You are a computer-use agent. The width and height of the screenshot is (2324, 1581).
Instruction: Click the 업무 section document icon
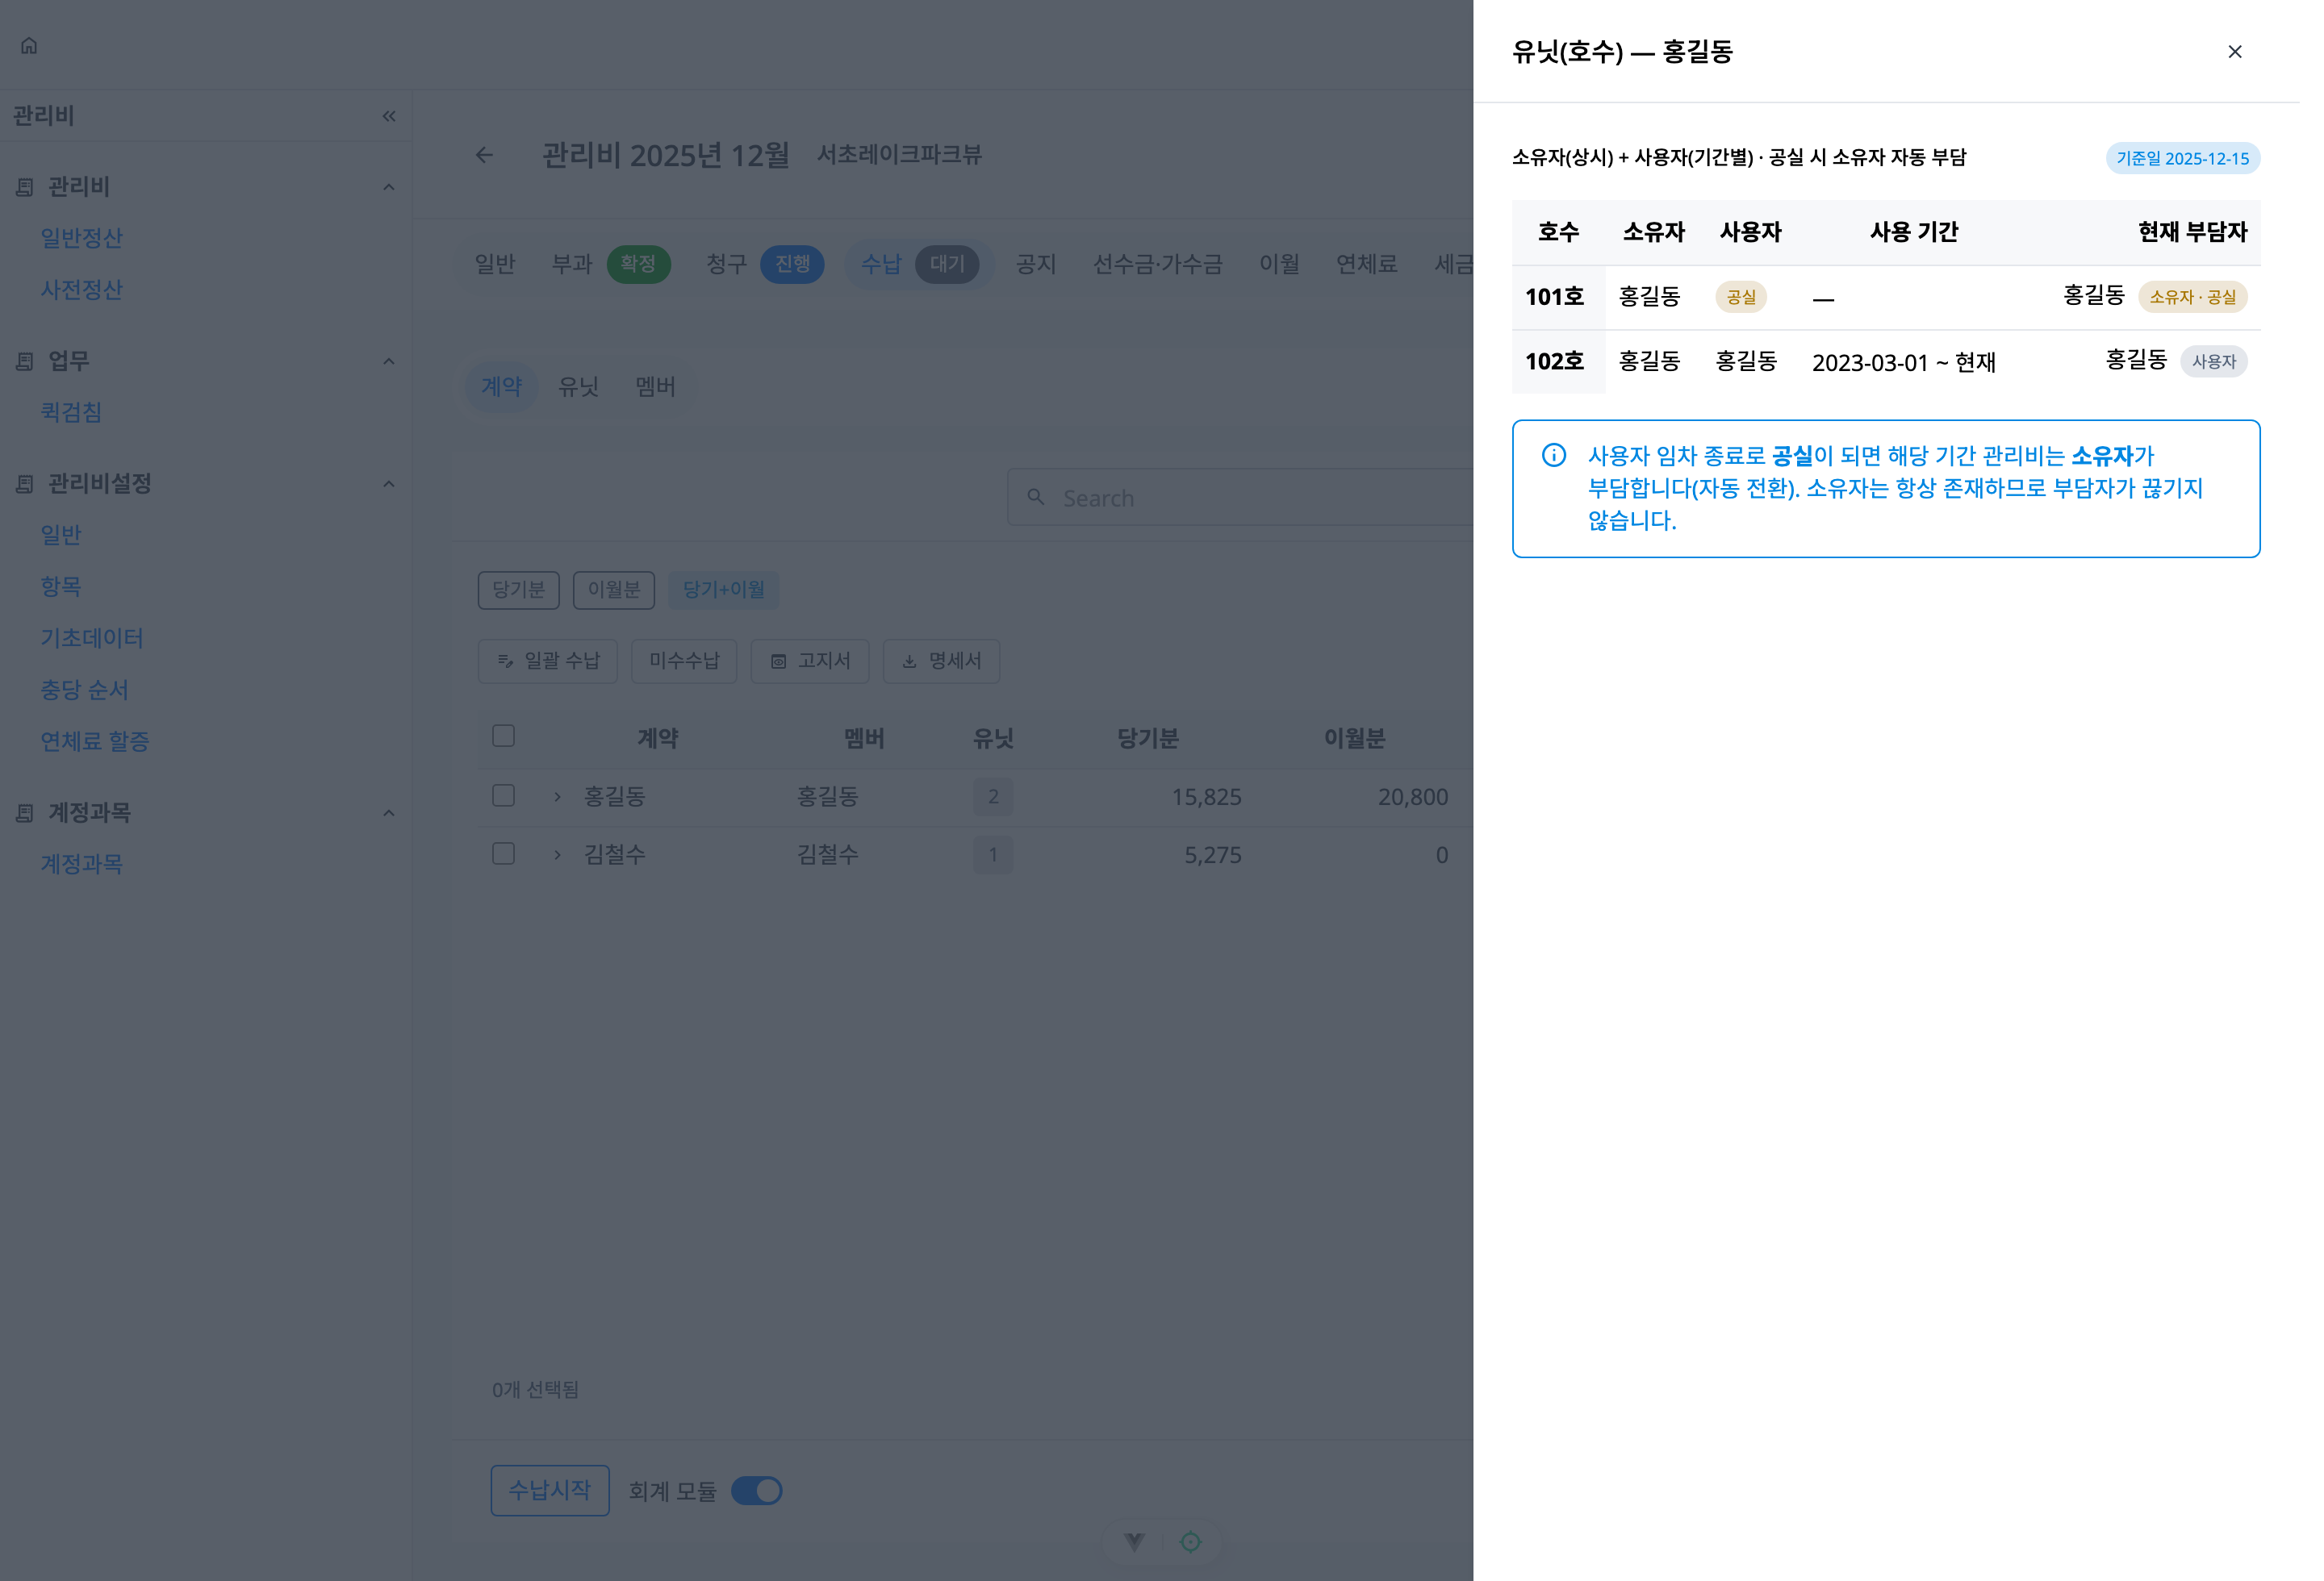pos(25,361)
